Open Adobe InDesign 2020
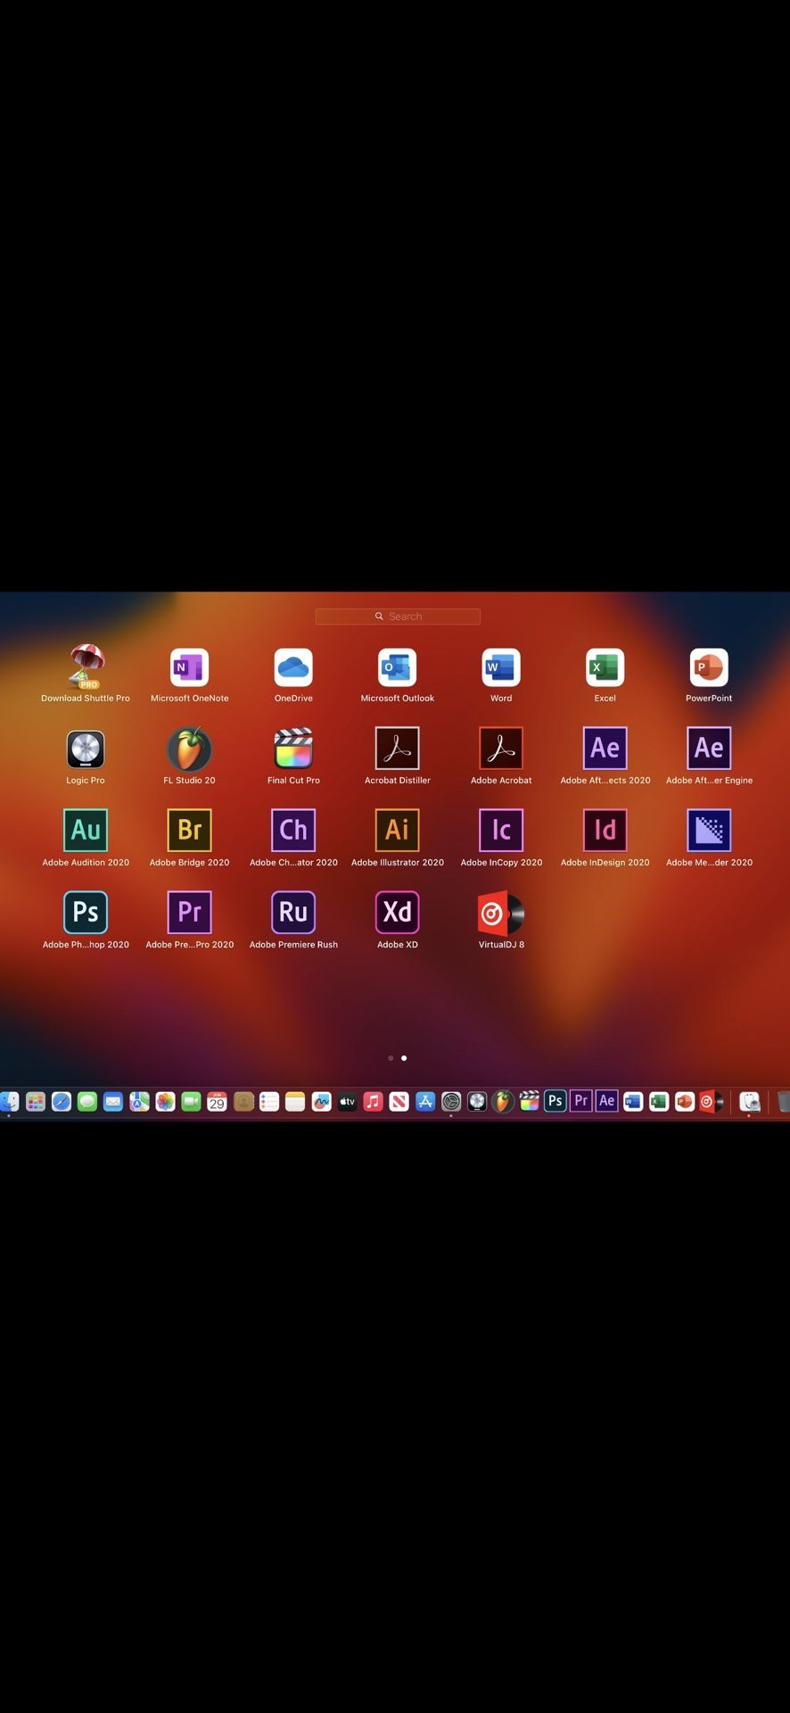This screenshot has width=790, height=1713. coord(605,831)
